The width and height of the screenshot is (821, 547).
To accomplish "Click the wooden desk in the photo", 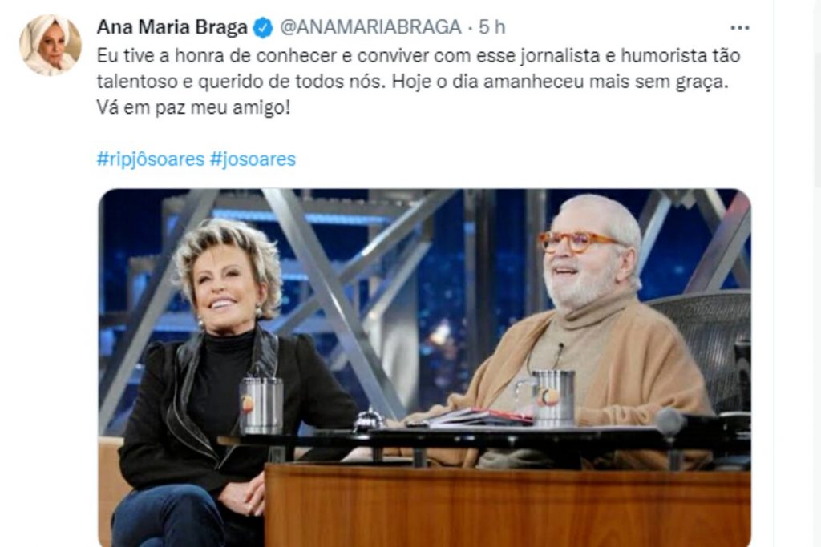I will point(507,505).
